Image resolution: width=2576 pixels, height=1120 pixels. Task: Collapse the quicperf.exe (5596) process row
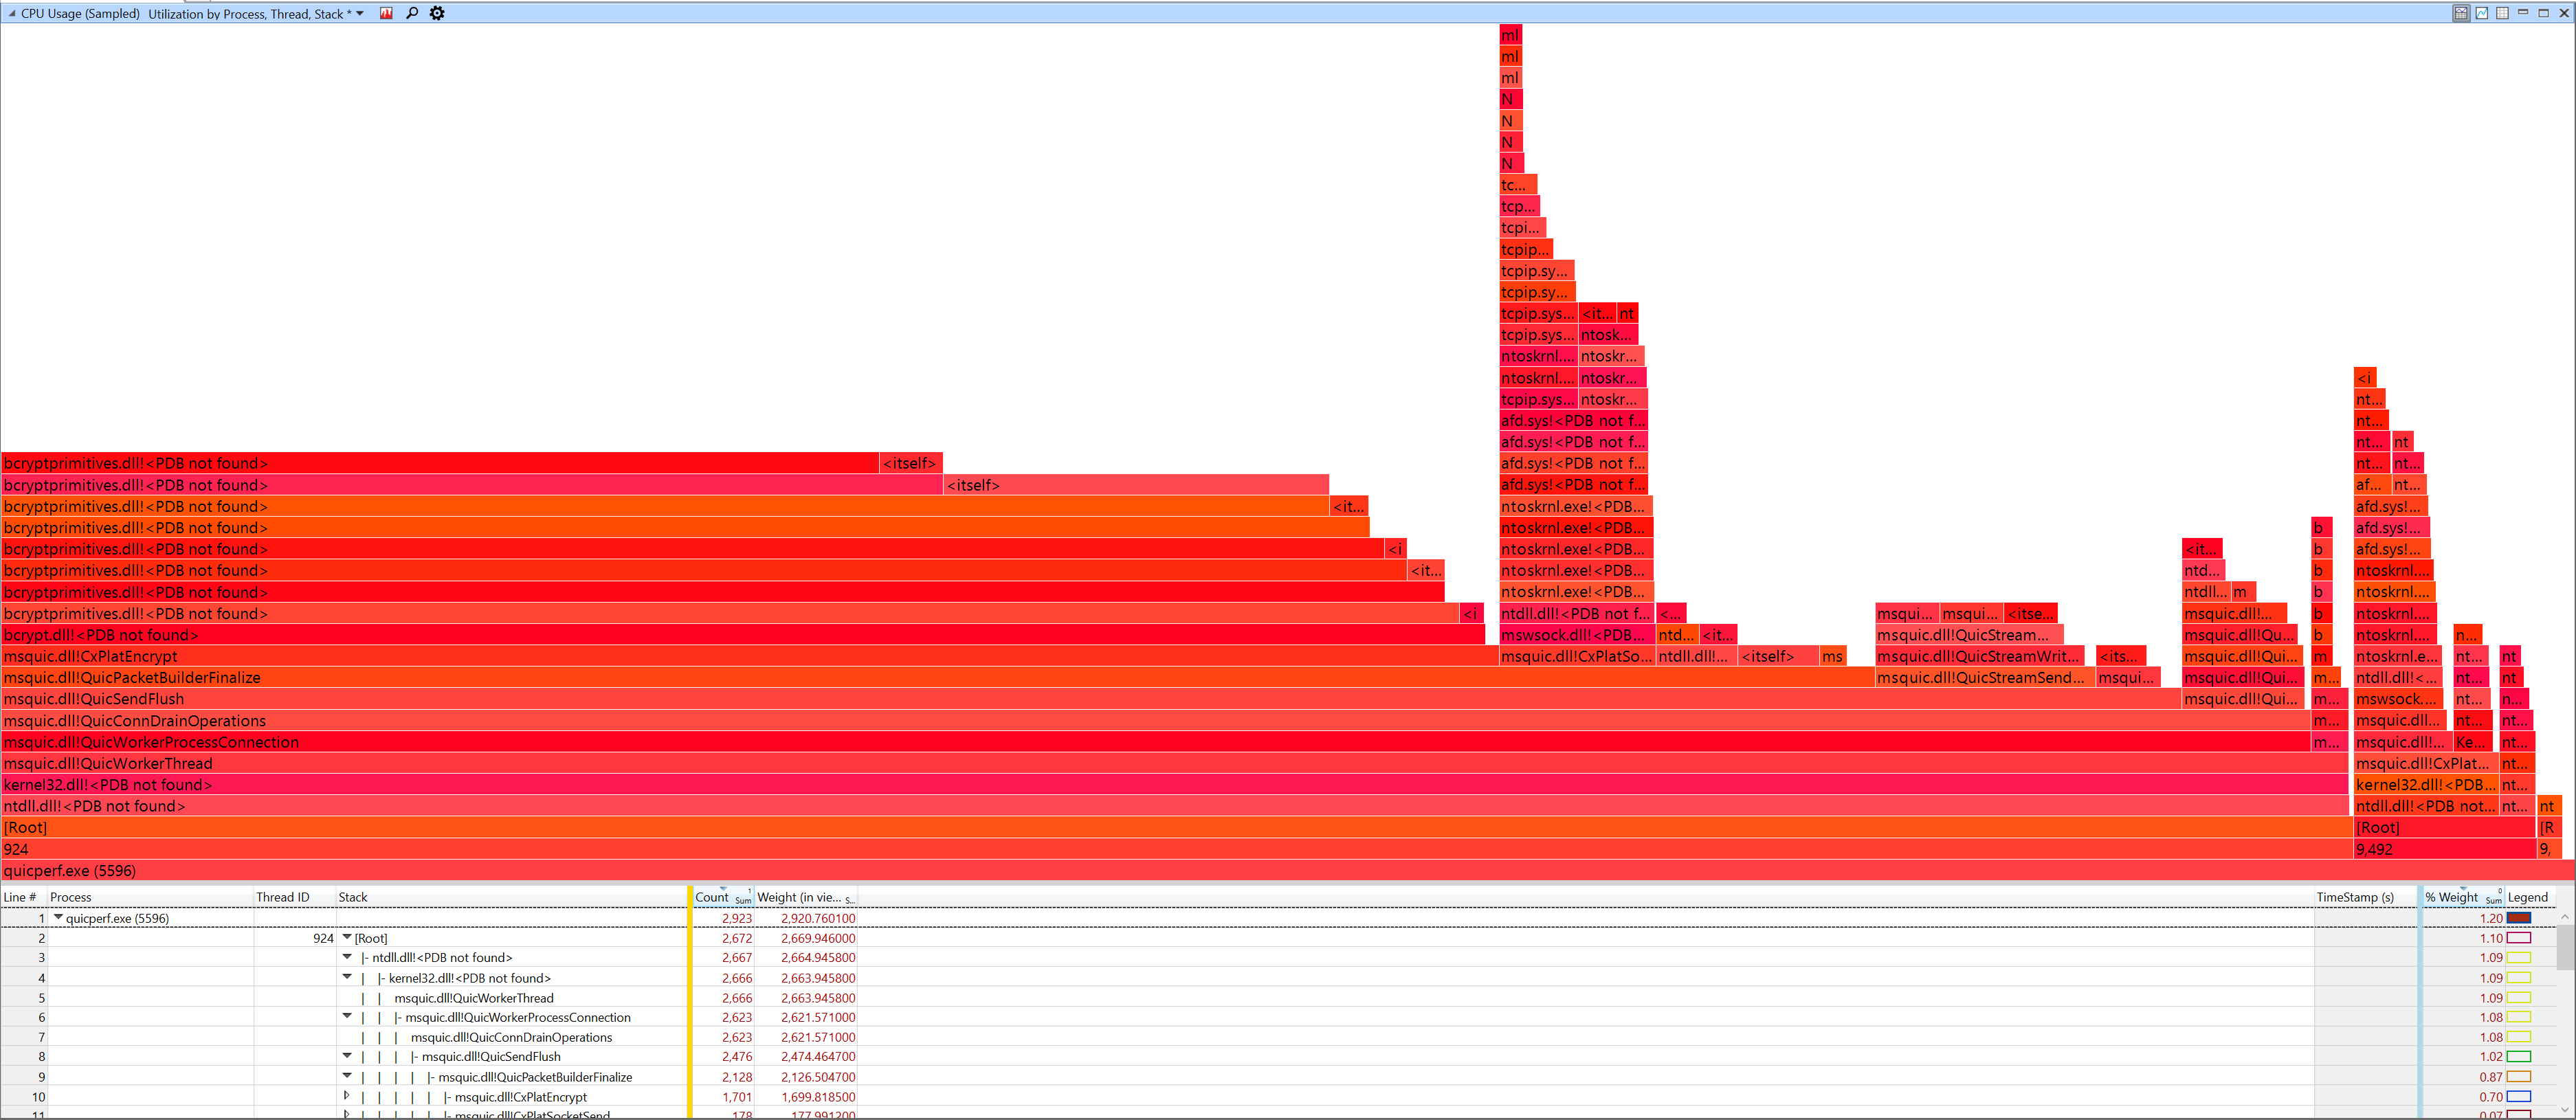click(58, 917)
